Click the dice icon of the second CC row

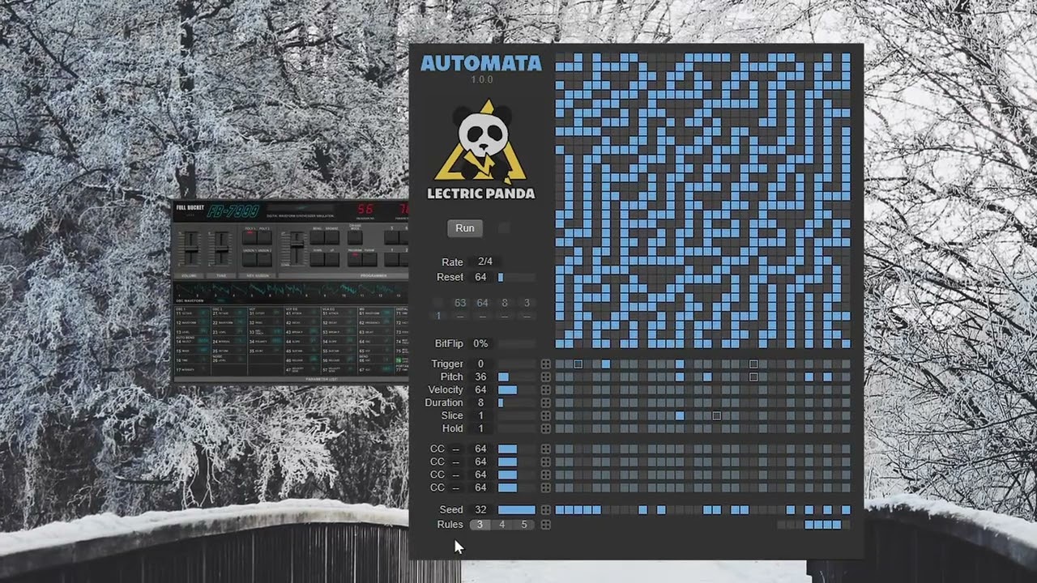(546, 462)
